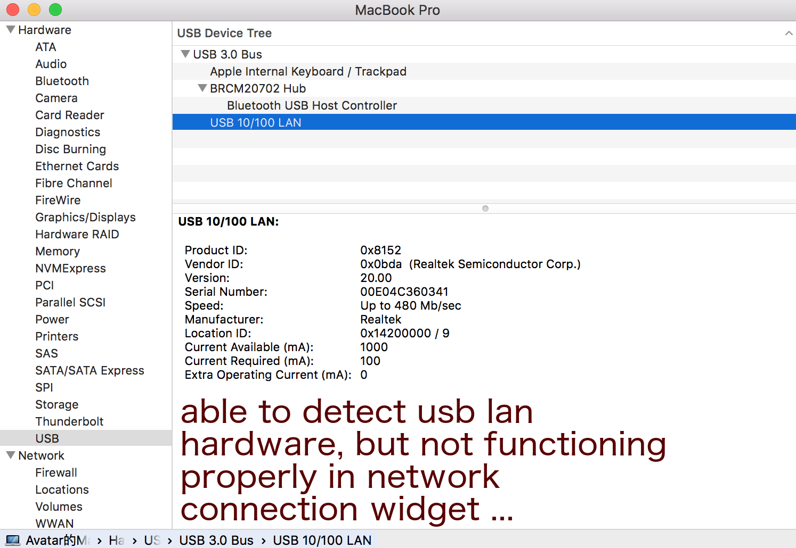Click USB 3.0 Bus in path bar
Image resolution: width=796 pixels, height=548 pixels.
pos(216,540)
